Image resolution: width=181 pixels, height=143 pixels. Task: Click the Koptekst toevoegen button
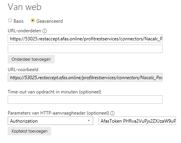pos(30,131)
